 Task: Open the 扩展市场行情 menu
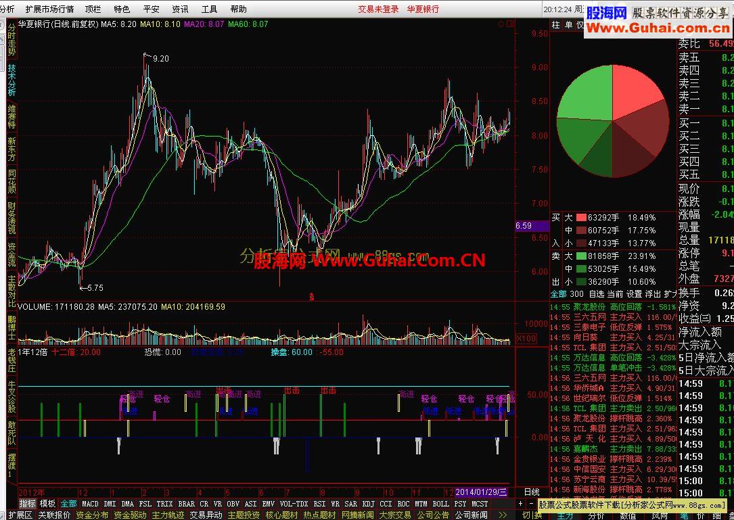point(49,9)
